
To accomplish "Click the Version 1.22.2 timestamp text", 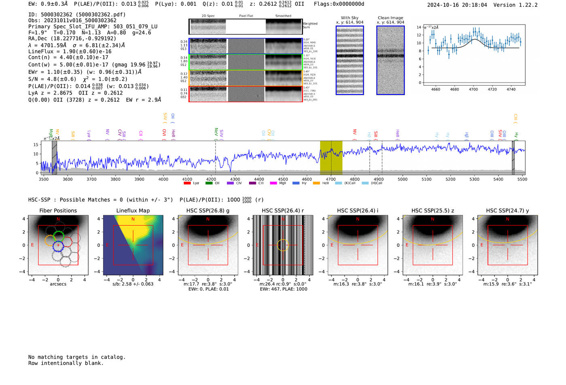I will pos(482,5).
